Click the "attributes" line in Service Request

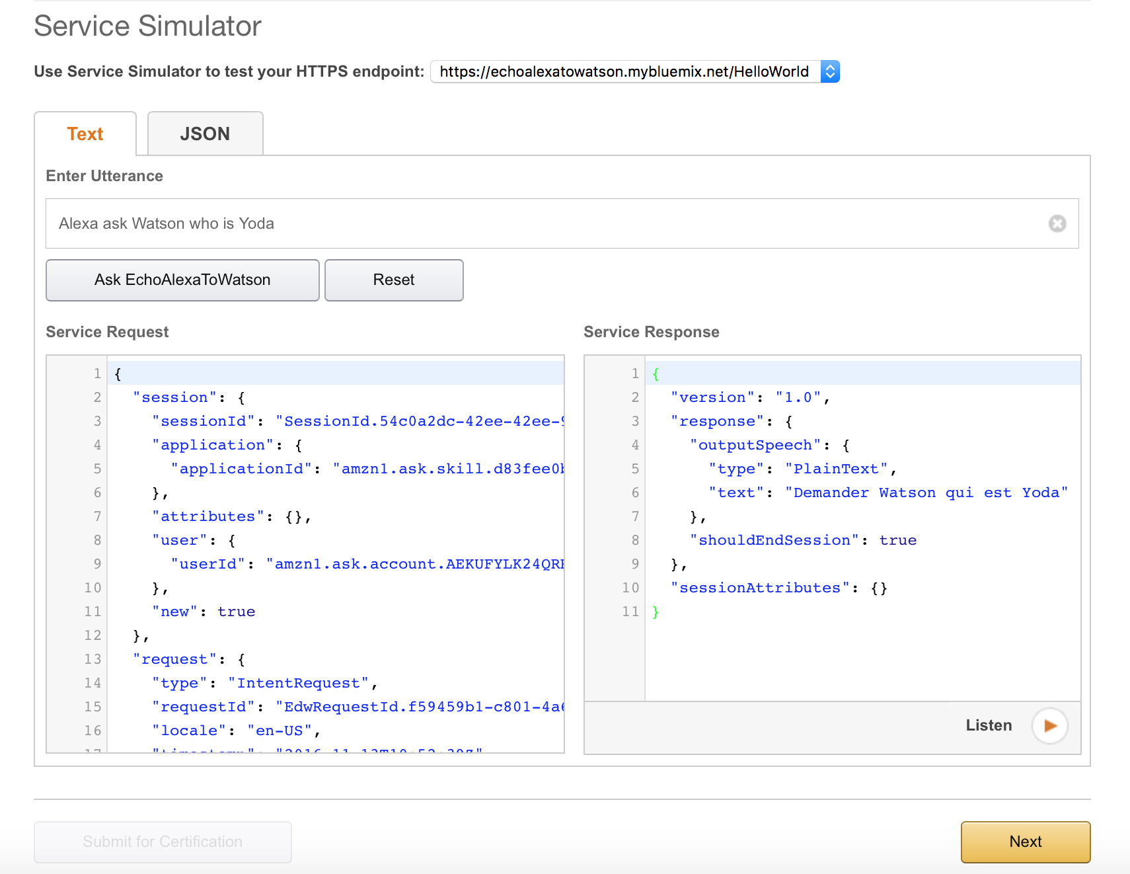pyautogui.click(x=231, y=516)
